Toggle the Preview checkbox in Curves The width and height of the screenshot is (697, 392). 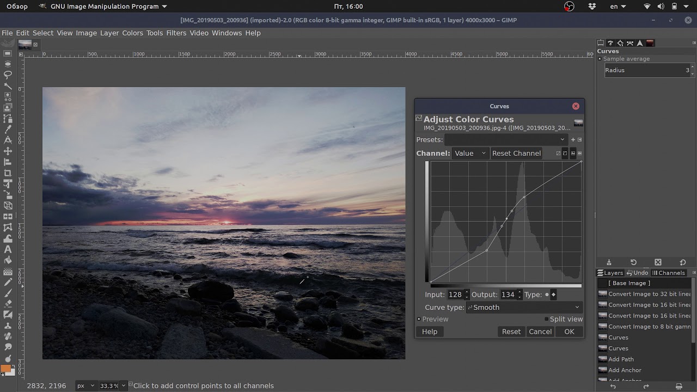coord(419,319)
